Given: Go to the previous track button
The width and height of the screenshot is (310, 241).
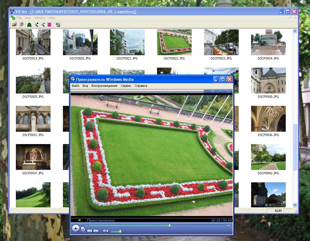Looking at the screenshot, I should 89,231.
